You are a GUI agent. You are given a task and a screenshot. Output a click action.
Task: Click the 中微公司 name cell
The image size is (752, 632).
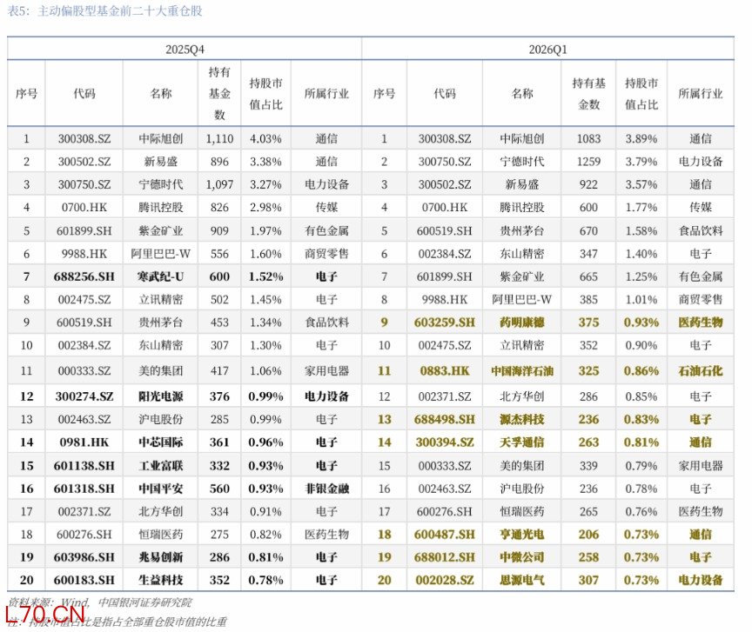click(522, 557)
